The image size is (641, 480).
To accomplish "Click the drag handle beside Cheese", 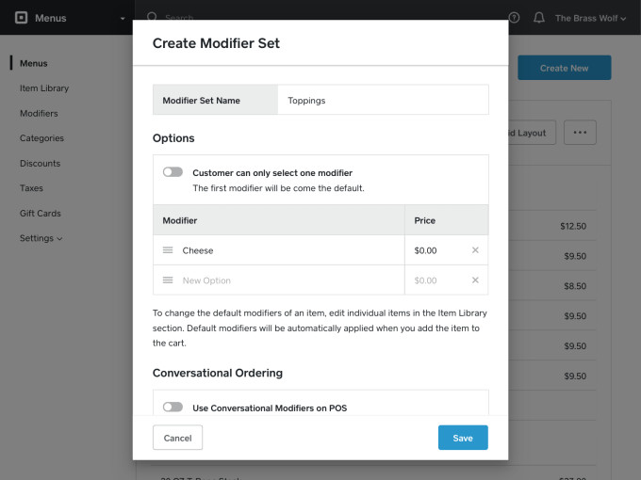I will click(168, 250).
